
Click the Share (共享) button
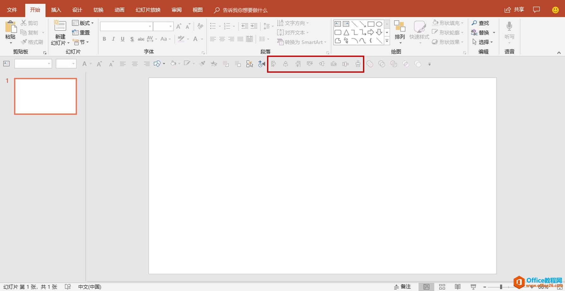(x=514, y=10)
